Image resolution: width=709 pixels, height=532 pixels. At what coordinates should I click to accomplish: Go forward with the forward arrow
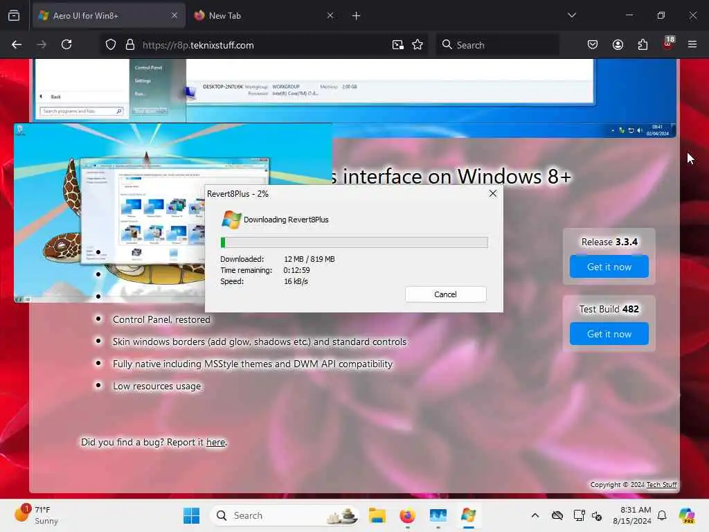click(42, 44)
